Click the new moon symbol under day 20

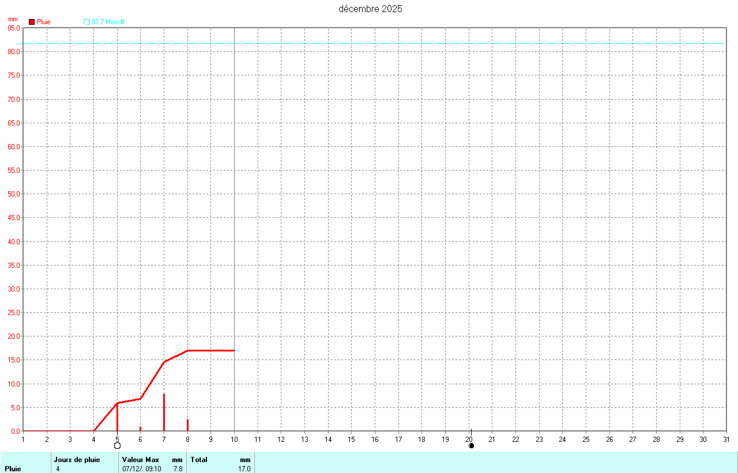(471, 445)
